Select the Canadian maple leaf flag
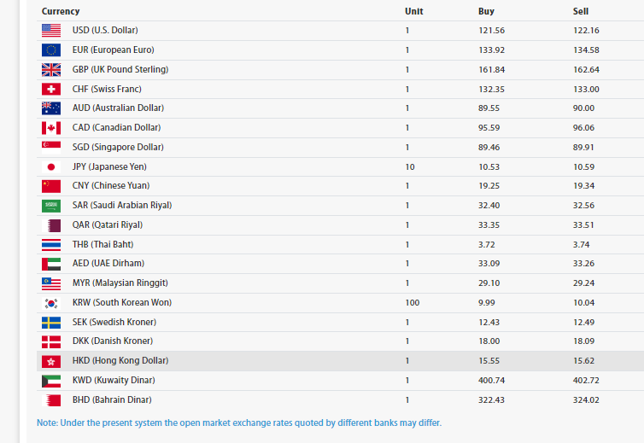644x443 pixels. [x=51, y=128]
